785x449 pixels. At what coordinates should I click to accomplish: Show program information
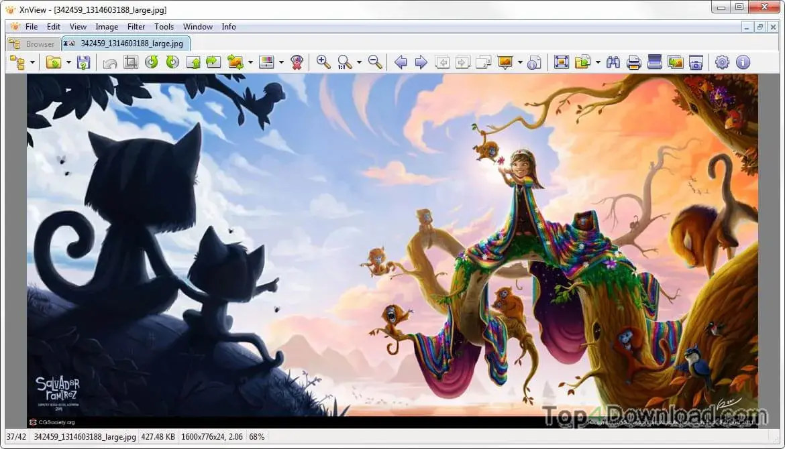tap(743, 62)
